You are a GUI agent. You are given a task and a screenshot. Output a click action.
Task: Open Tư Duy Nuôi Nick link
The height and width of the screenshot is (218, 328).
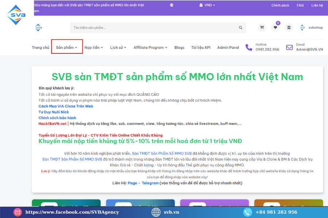(54, 112)
